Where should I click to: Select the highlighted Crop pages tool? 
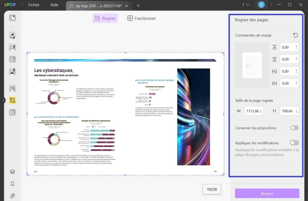click(12, 100)
